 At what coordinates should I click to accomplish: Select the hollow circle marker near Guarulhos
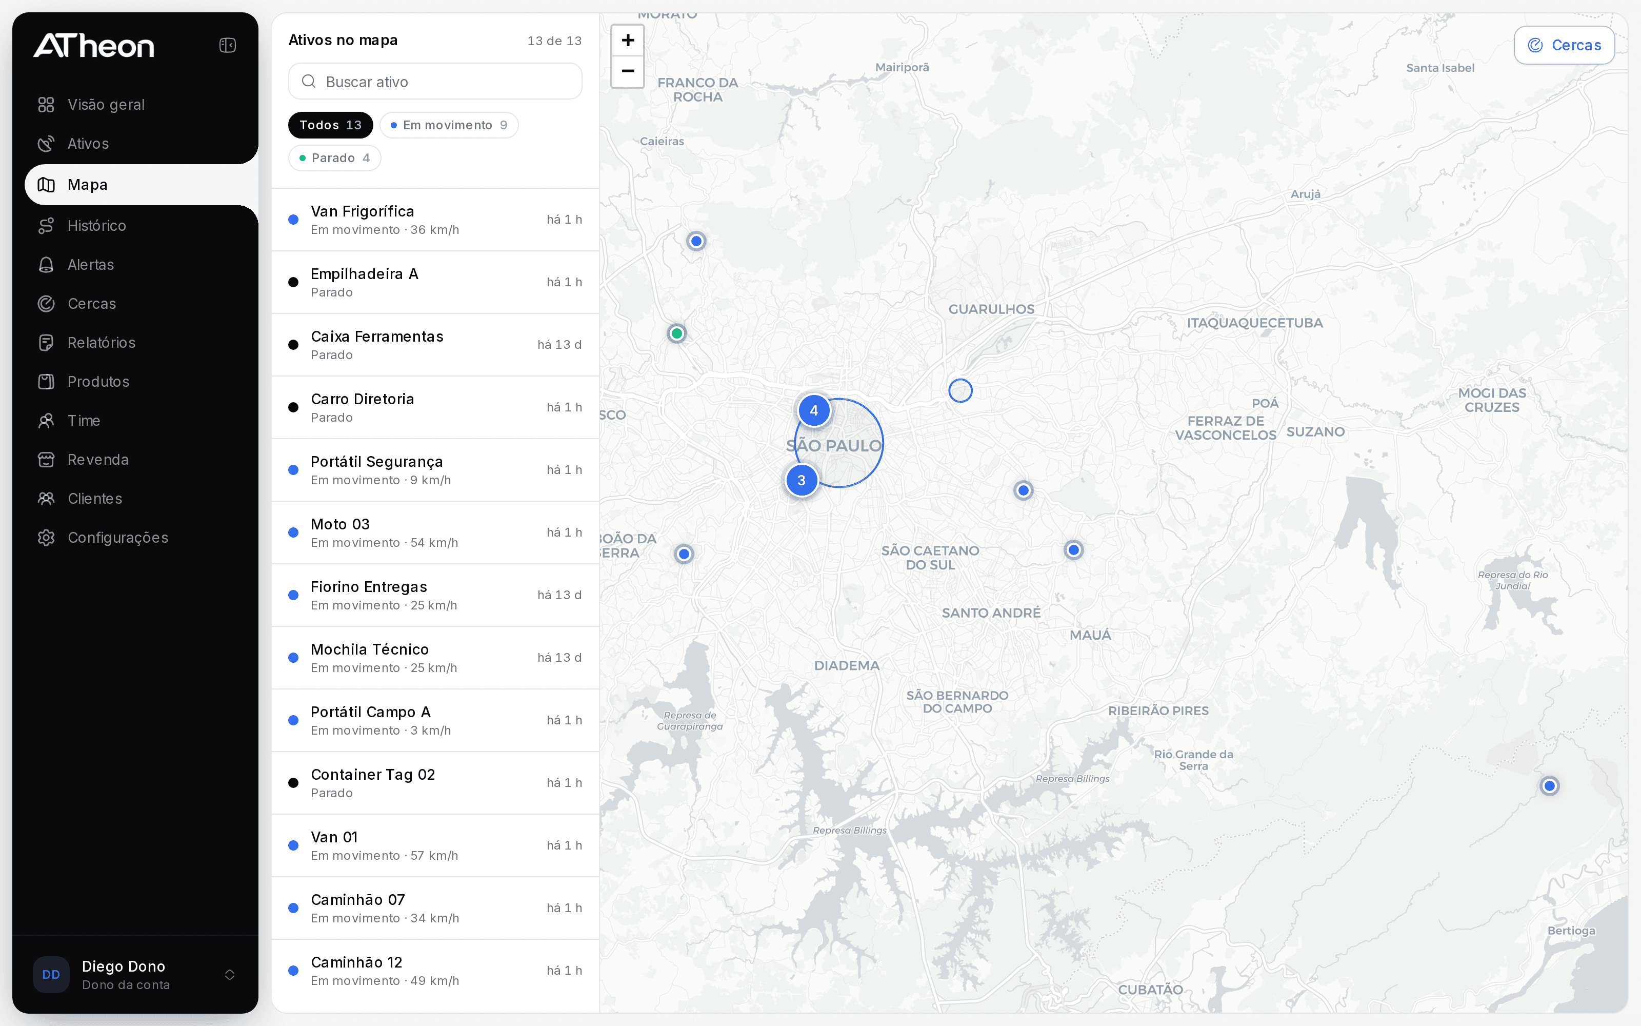(x=960, y=391)
